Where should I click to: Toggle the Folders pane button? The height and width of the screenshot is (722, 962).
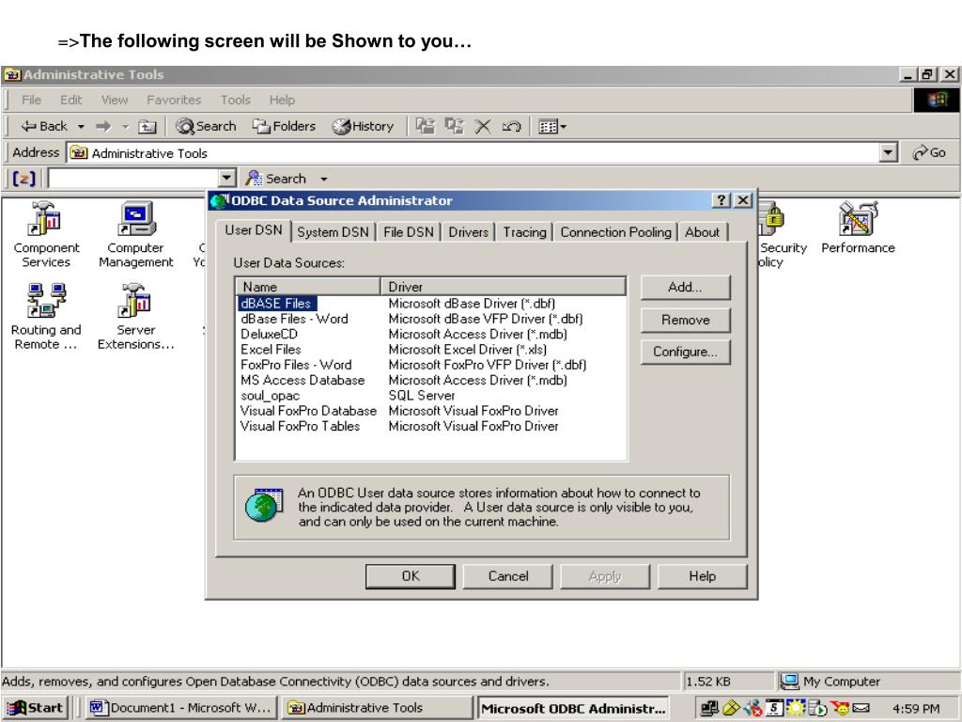[x=284, y=127]
